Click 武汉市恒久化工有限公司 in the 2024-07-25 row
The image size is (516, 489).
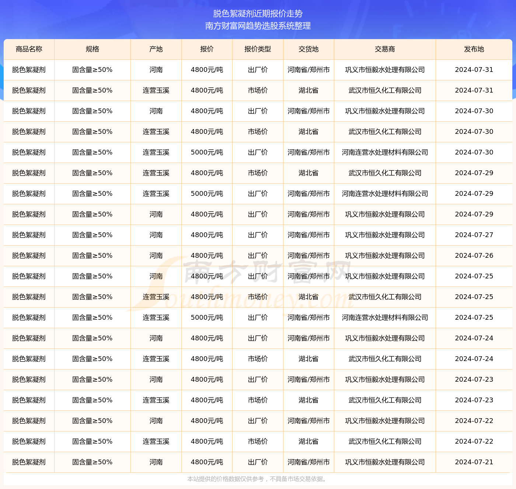click(x=385, y=297)
